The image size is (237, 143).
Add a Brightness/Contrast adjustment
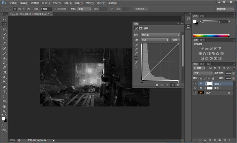point(202,49)
